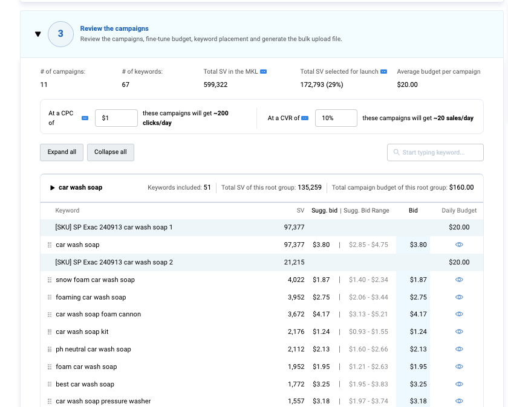
Task: Toggle eye icon for best car wash soap
Action: tap(459, 383)
